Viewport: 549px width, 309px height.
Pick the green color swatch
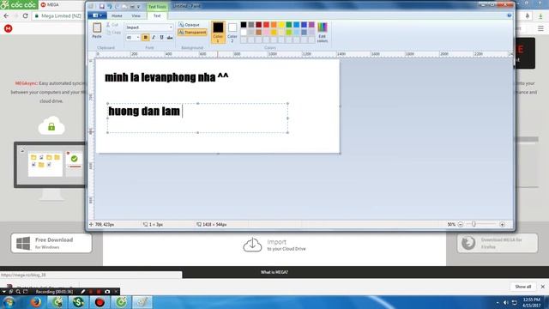(289, 25)
